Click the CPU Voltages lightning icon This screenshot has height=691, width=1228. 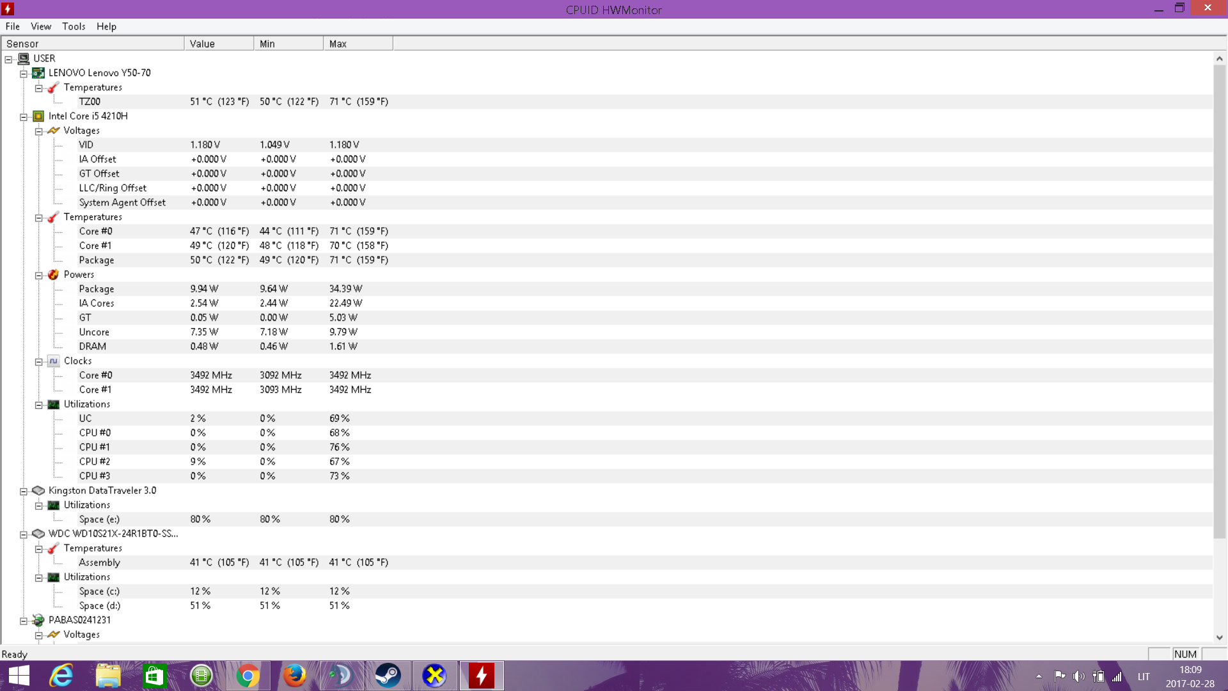(x=54, y=131)
